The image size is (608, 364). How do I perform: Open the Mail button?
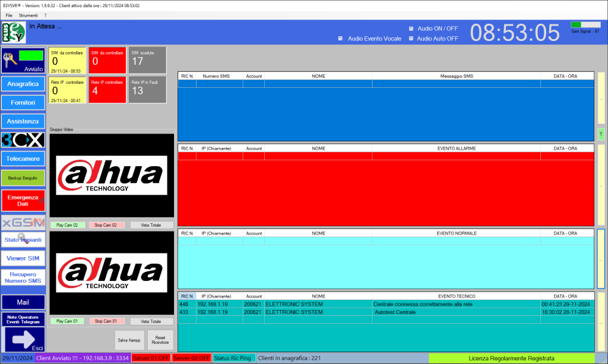(23, 302)
